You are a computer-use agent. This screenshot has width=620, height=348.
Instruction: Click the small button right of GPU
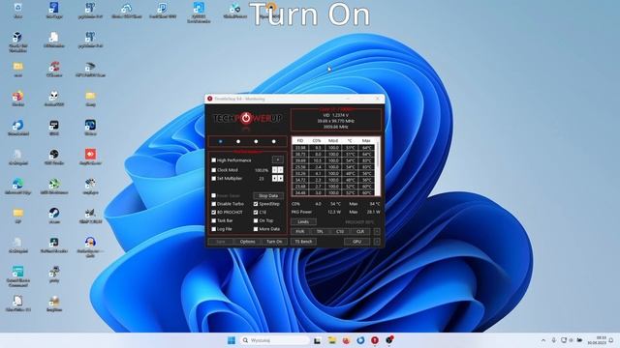(377, 242)
